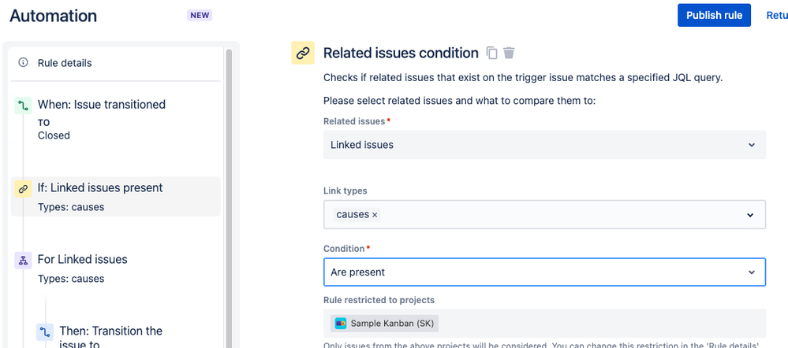
Task: Click the Rule details info icon
Action: [x=23, y=63]
